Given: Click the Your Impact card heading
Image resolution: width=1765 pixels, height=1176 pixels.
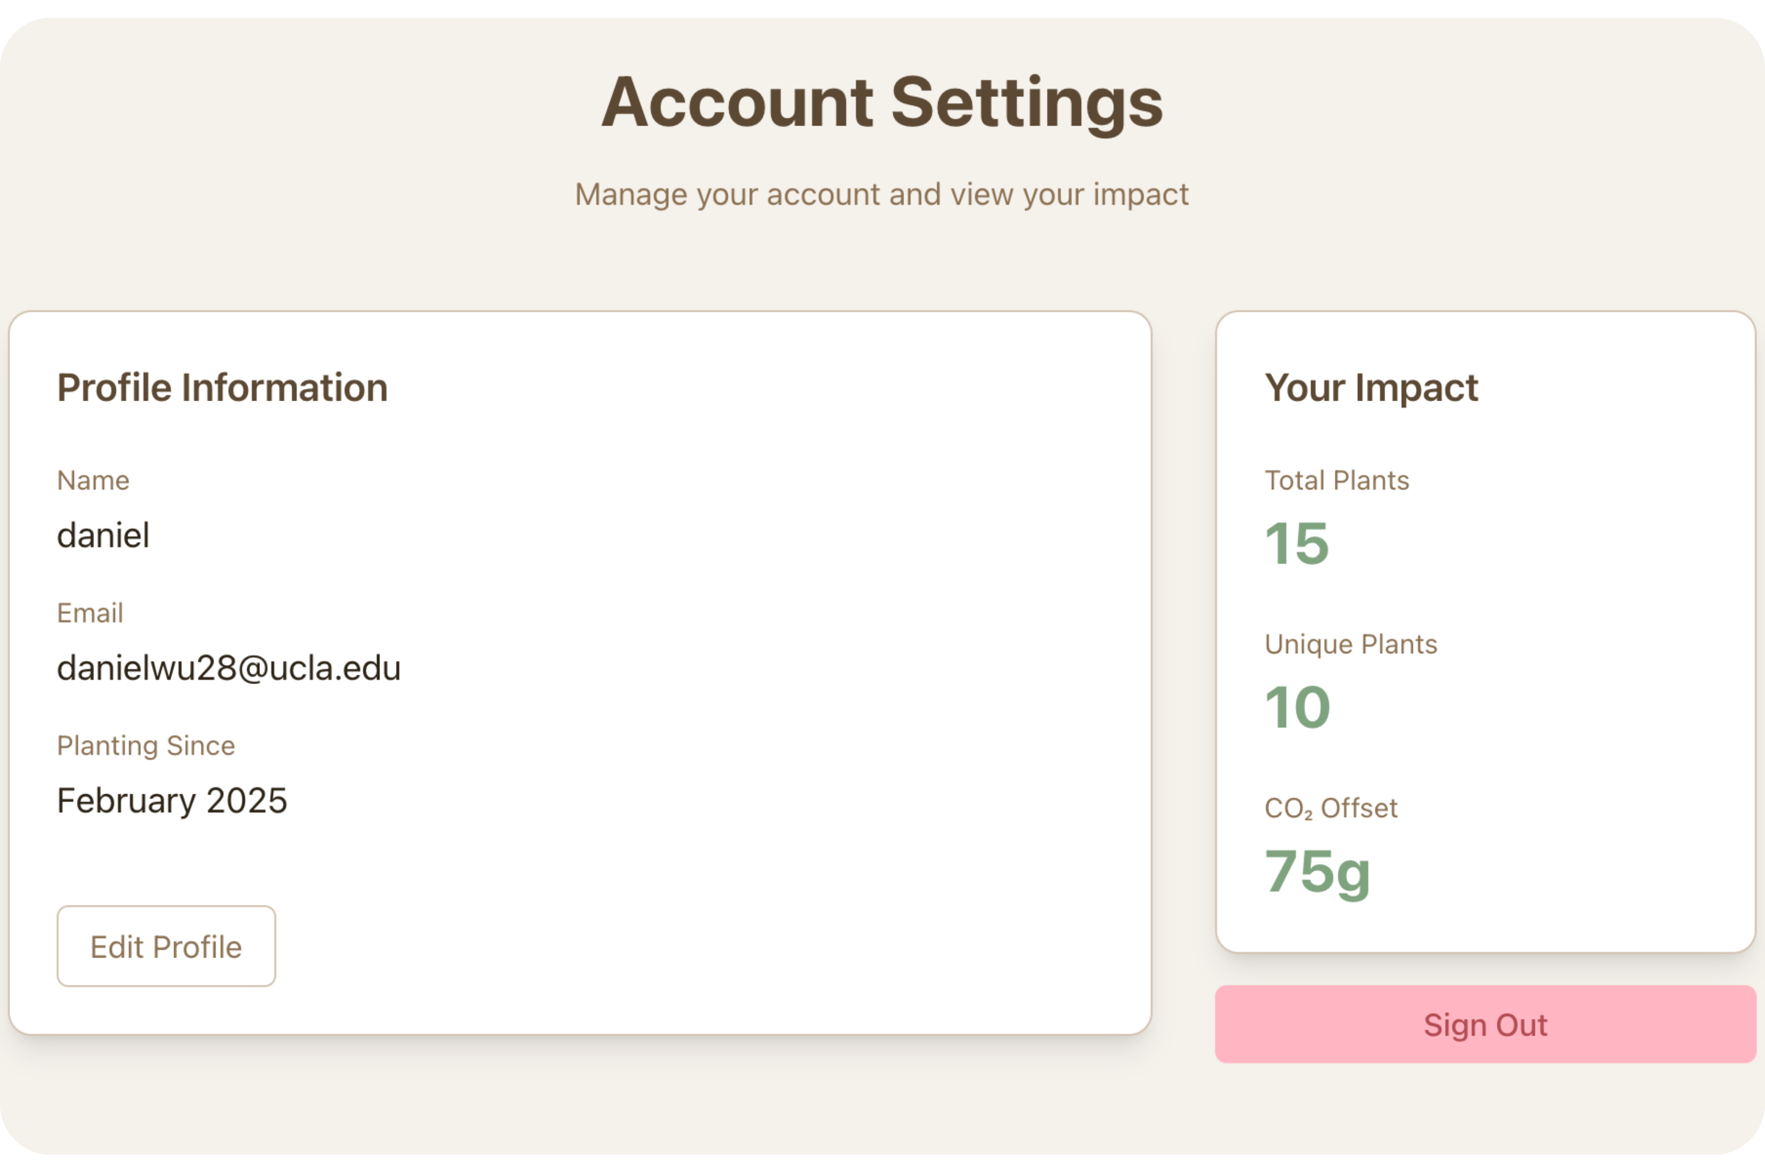Looking at the screenshot, I should (x=1371, y=388).
